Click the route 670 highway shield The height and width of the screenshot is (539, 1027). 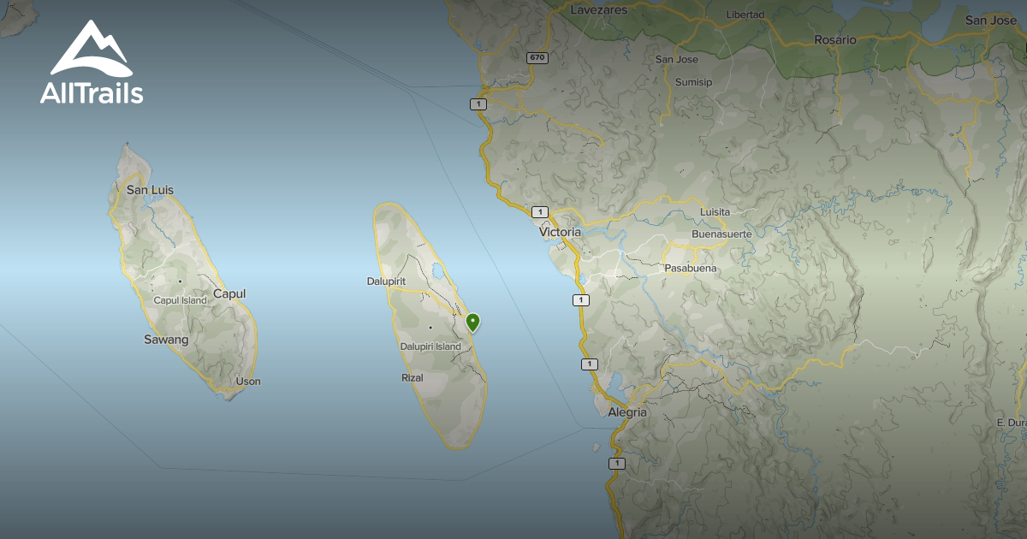[537, 57]
